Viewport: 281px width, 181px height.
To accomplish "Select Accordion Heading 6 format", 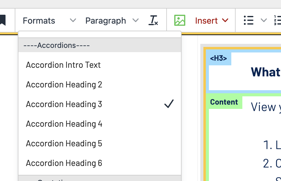I will [64, 163].
